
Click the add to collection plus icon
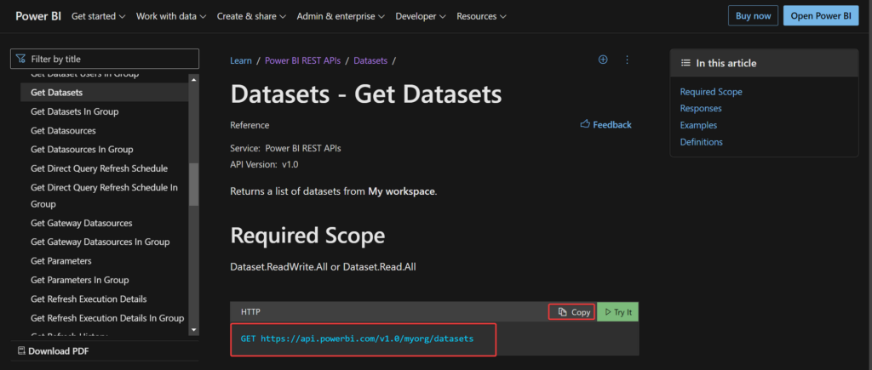click(603, 60)
